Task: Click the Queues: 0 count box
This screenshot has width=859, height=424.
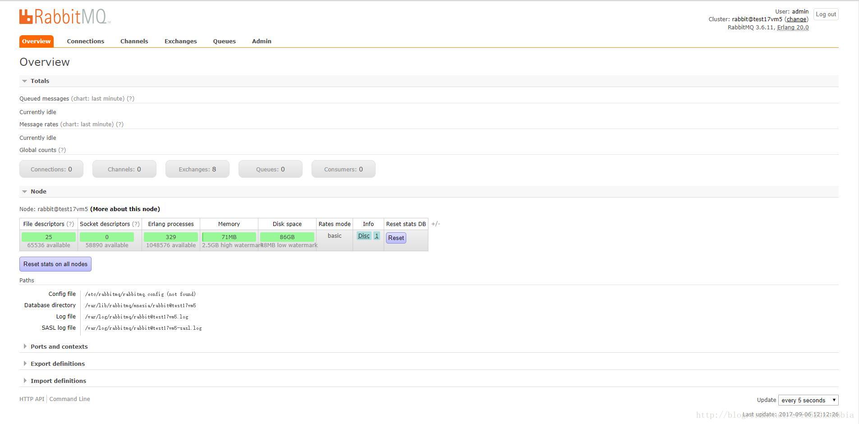Action: 271,169
